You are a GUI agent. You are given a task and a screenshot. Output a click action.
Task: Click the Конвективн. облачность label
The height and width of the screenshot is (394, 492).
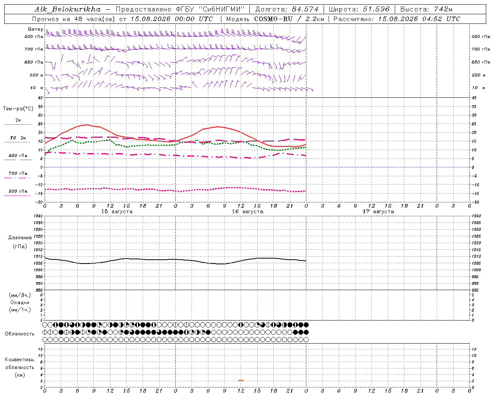(20, 363)
